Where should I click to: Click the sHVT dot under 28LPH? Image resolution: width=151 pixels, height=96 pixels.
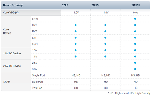135,19
